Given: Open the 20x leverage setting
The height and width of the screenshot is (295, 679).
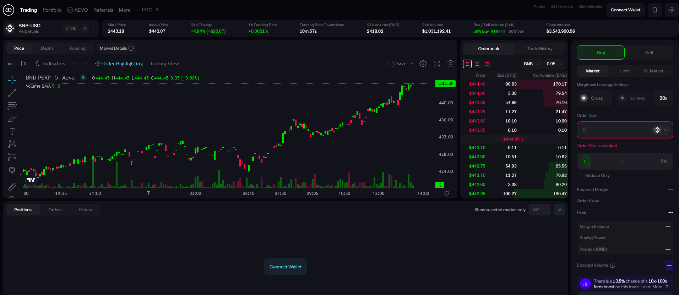Looking at the screenshot, I should pyautogui.click(x=663, y=98).
